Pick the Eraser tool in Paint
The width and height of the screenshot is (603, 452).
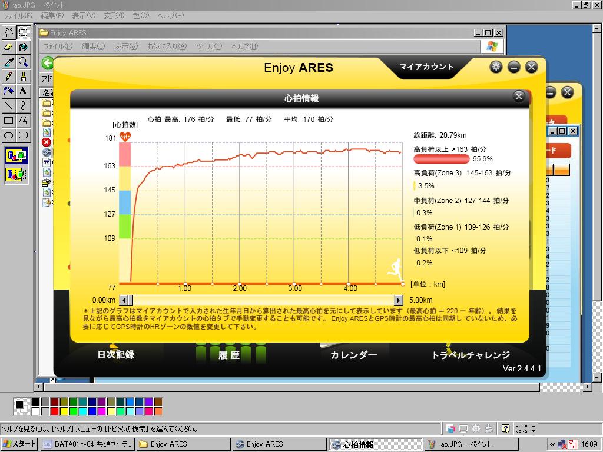pyautogui.click(x=9, y=47)
